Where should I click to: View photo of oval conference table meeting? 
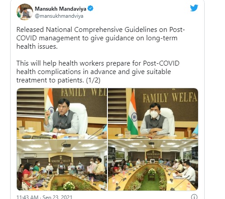(153, 165)
